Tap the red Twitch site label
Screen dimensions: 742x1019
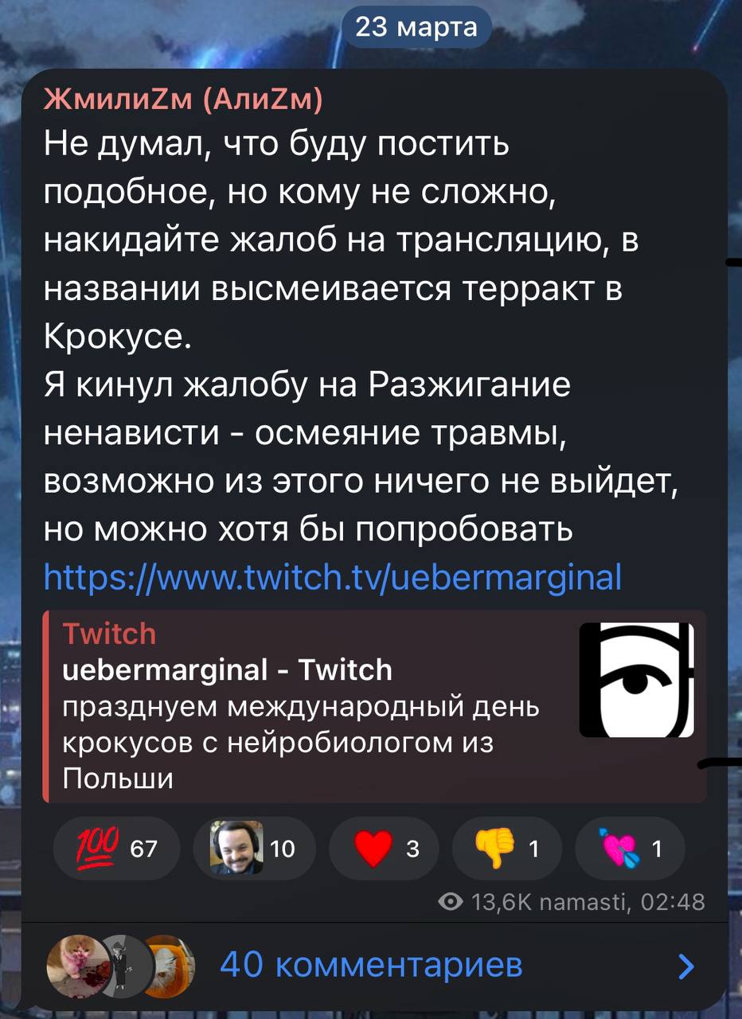[x=109, y=634]
